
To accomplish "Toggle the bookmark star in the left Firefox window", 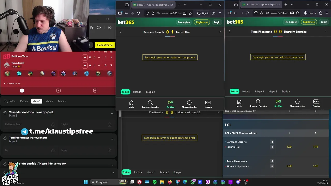I will [x=190, y=13].
